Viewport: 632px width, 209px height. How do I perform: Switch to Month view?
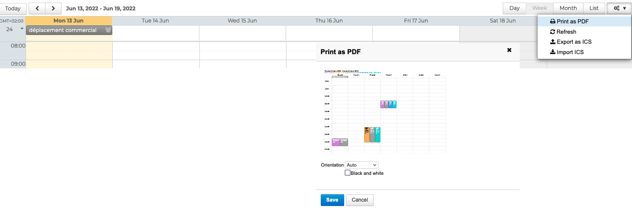pos(568,8)
